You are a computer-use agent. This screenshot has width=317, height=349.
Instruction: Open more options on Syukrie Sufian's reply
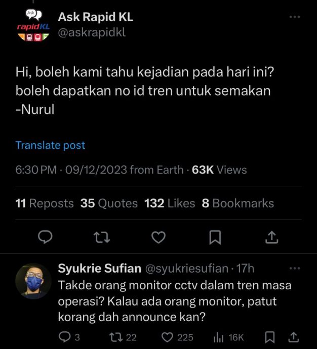[x=294, y=268]
